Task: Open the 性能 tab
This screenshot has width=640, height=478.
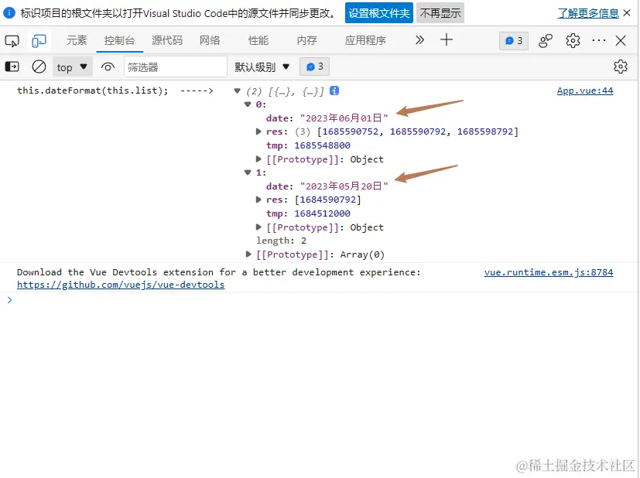Action: click(x=258, y=40)
